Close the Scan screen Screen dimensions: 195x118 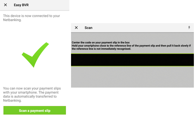click(76, 28)
